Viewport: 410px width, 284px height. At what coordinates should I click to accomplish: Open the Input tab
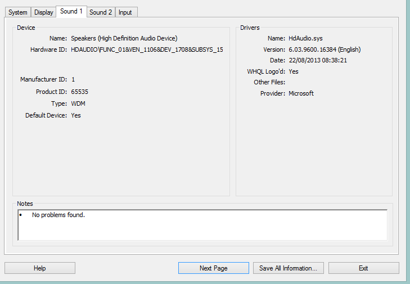tap(125, 12)
